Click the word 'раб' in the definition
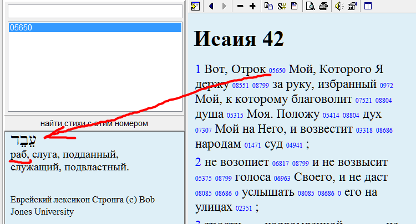 point(19,154)
